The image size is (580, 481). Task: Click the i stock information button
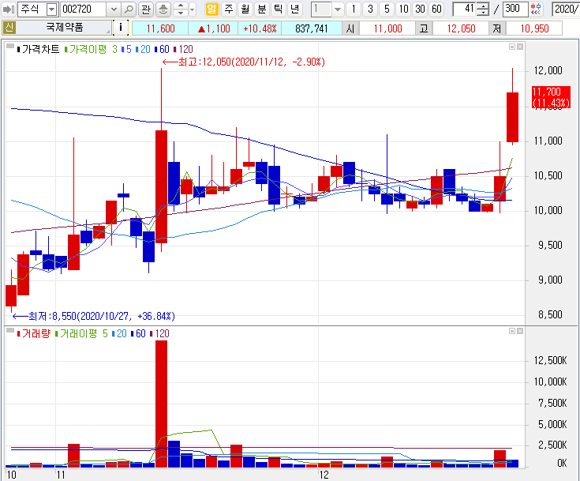(x=121, y=28)
